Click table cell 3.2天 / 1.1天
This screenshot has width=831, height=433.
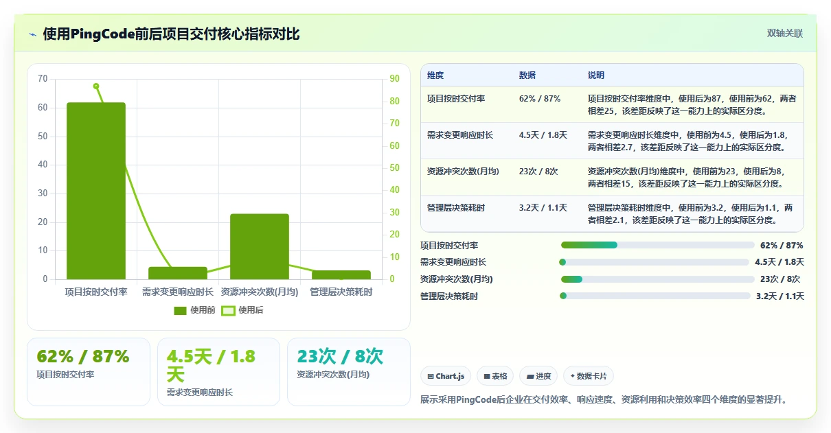coord(543,208)
